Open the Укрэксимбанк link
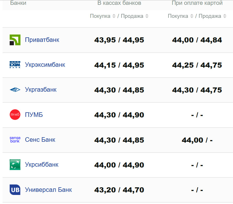Image resolution: width=233 pixels, height=204 pixels. pos(45,65)
